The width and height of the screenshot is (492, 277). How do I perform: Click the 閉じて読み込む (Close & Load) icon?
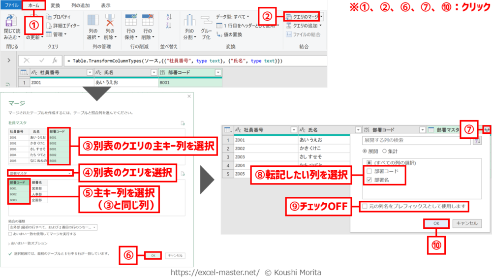click(x=10, y=22)
